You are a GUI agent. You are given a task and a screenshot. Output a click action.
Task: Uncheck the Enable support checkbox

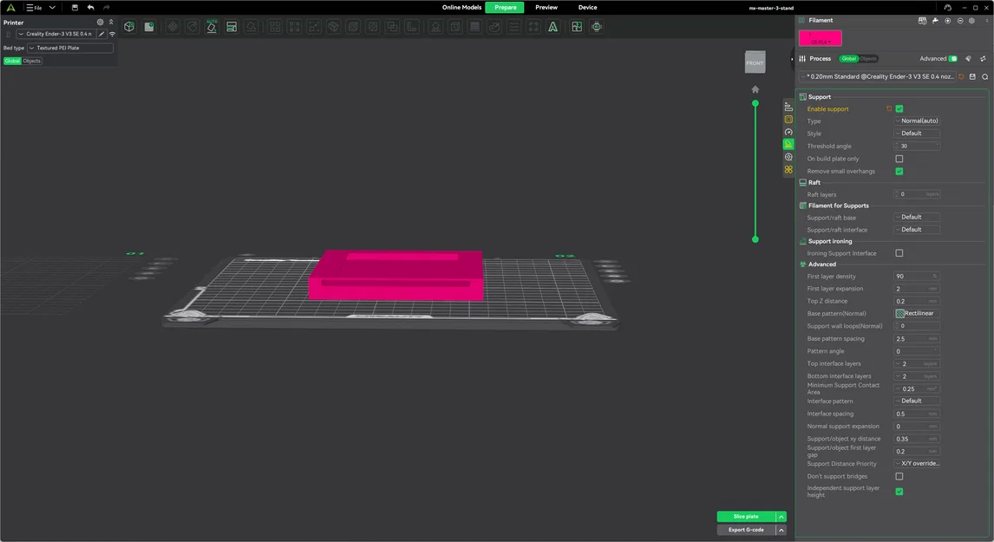tap(899, 109)
